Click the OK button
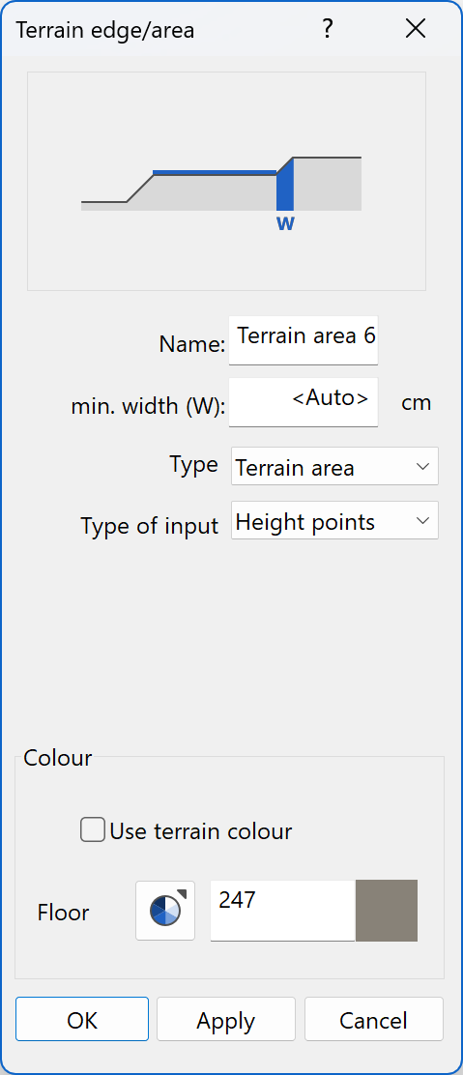 (x=82, y=1020)
